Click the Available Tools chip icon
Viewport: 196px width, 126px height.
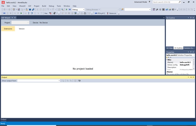pos(163,10)
